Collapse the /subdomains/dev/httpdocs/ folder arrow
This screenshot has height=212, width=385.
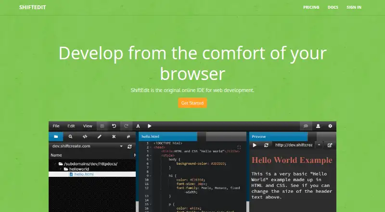pyautogui.click(x=55, y=164)
